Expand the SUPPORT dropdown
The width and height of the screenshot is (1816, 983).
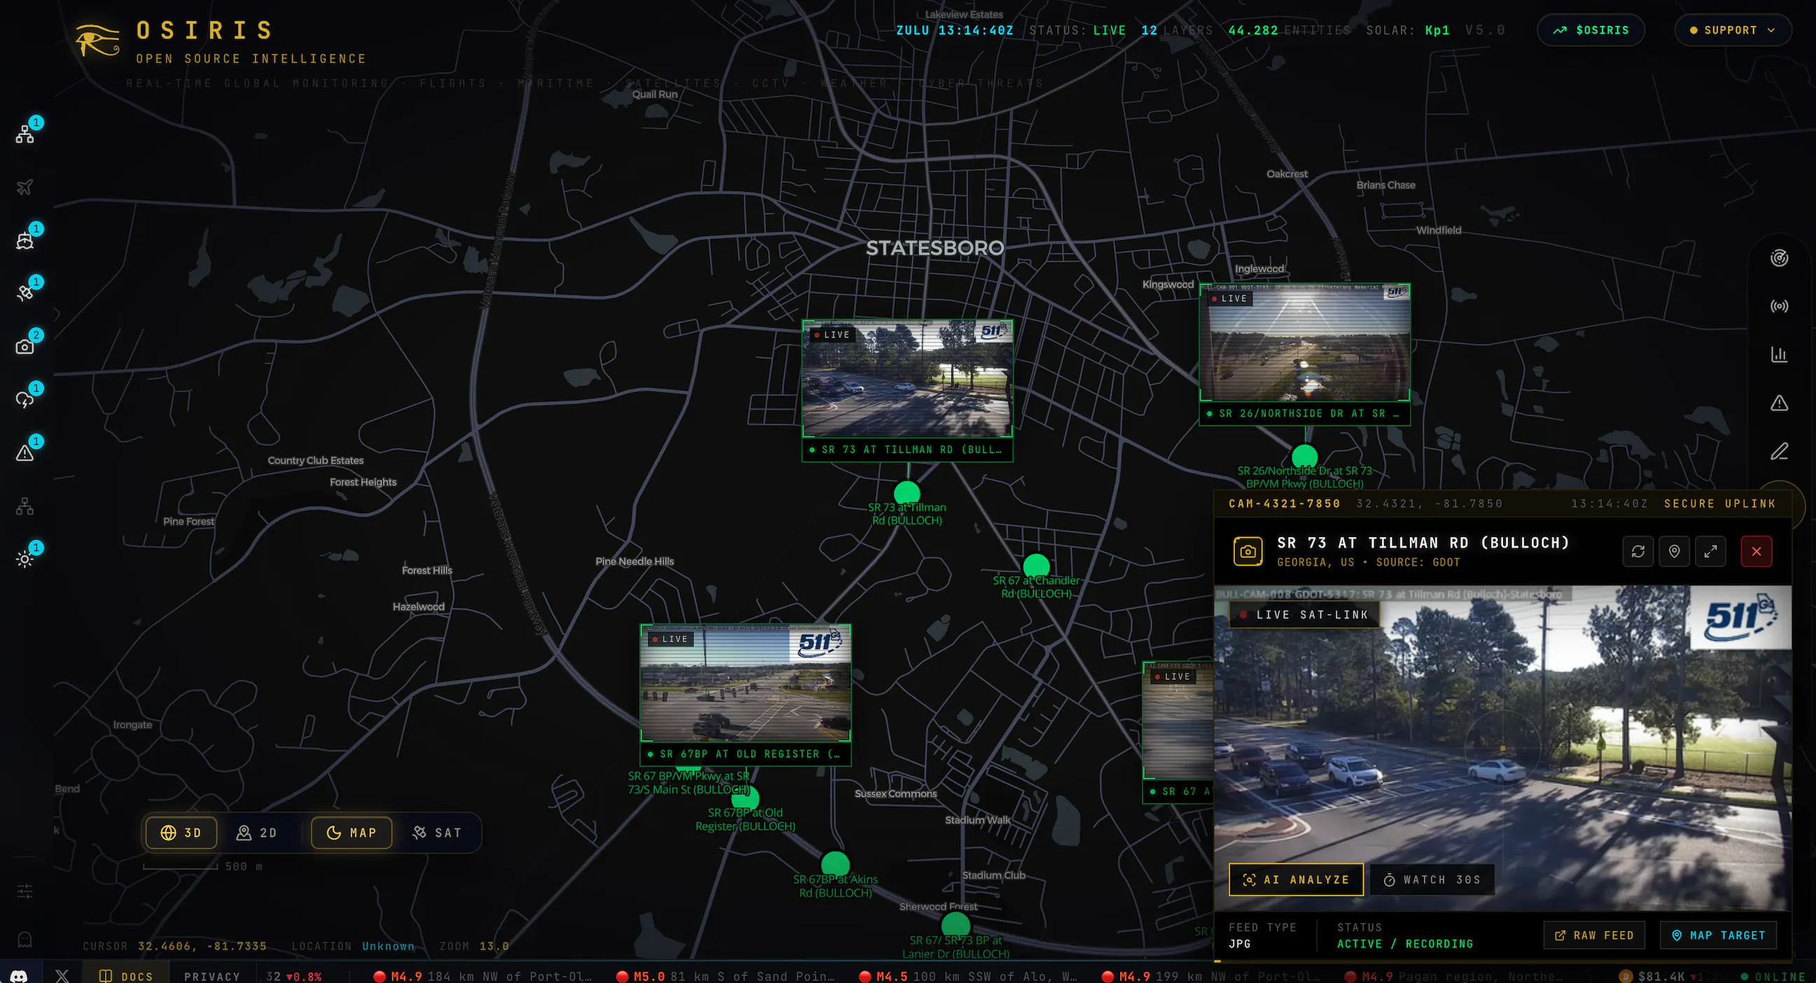[x=1732, y=30]
